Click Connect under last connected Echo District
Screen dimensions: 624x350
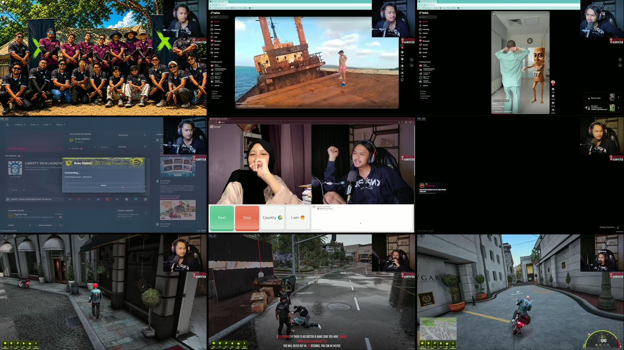pyautogui.click(x=104, y=147)
